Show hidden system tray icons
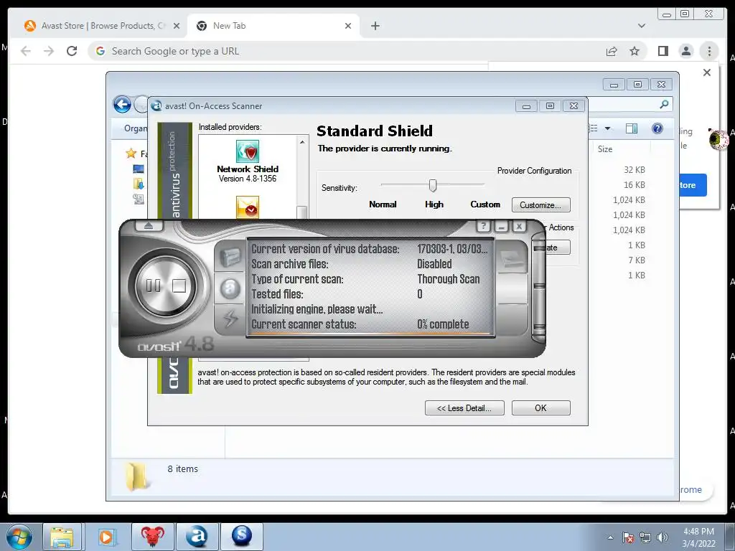 point(610,537)
